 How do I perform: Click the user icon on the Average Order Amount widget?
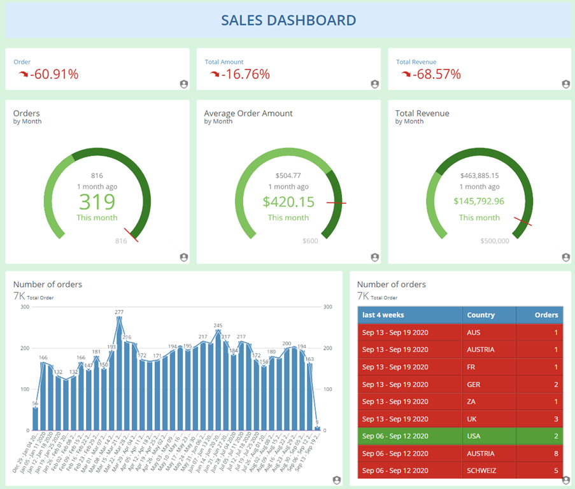pos(374,257)
